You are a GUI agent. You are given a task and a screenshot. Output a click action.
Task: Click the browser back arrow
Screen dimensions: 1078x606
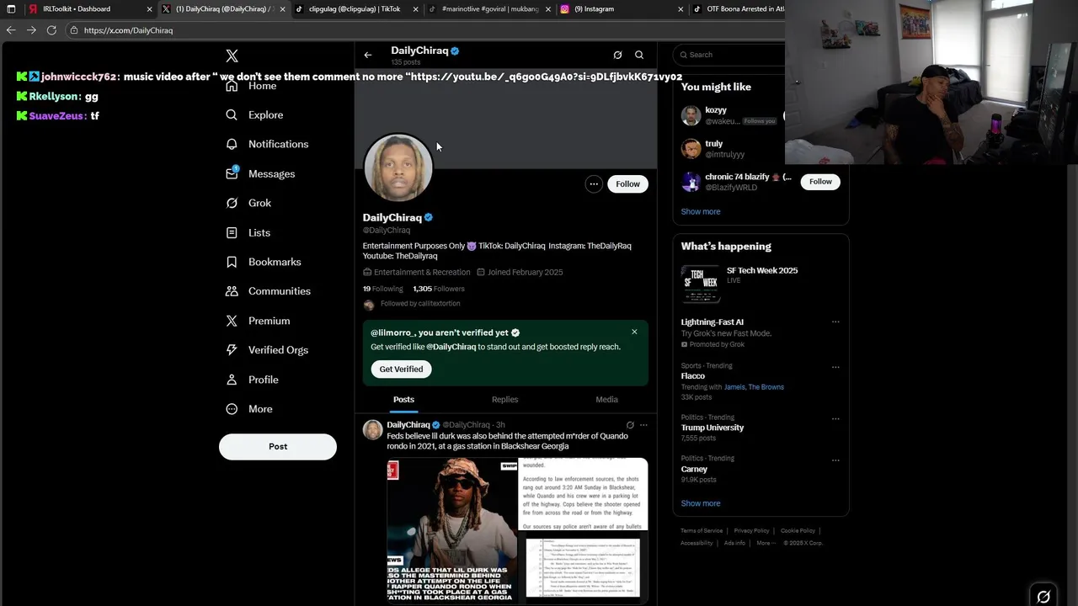pos(10,29)
